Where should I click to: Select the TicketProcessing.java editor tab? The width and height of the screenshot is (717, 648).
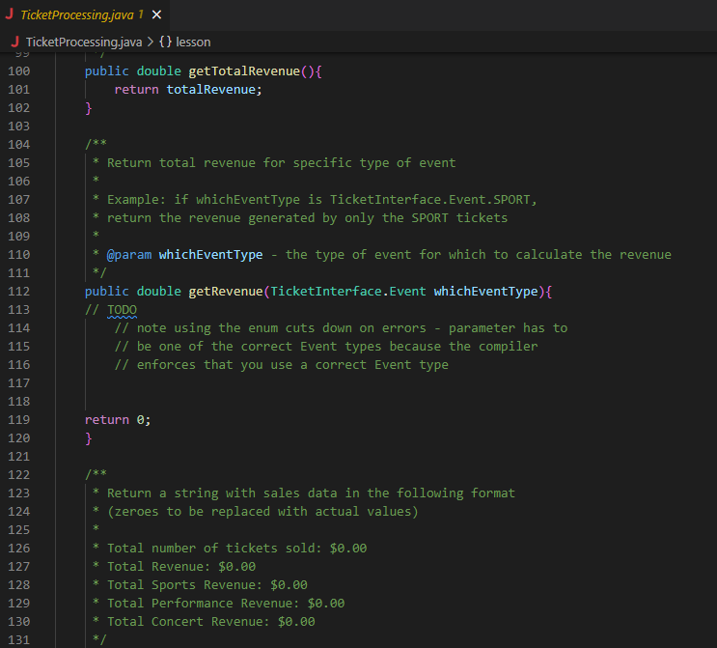point(85,15)
